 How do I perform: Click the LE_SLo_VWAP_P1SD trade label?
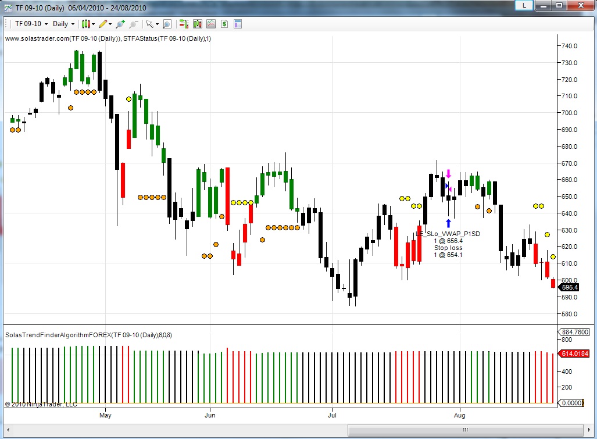point(448,234)
